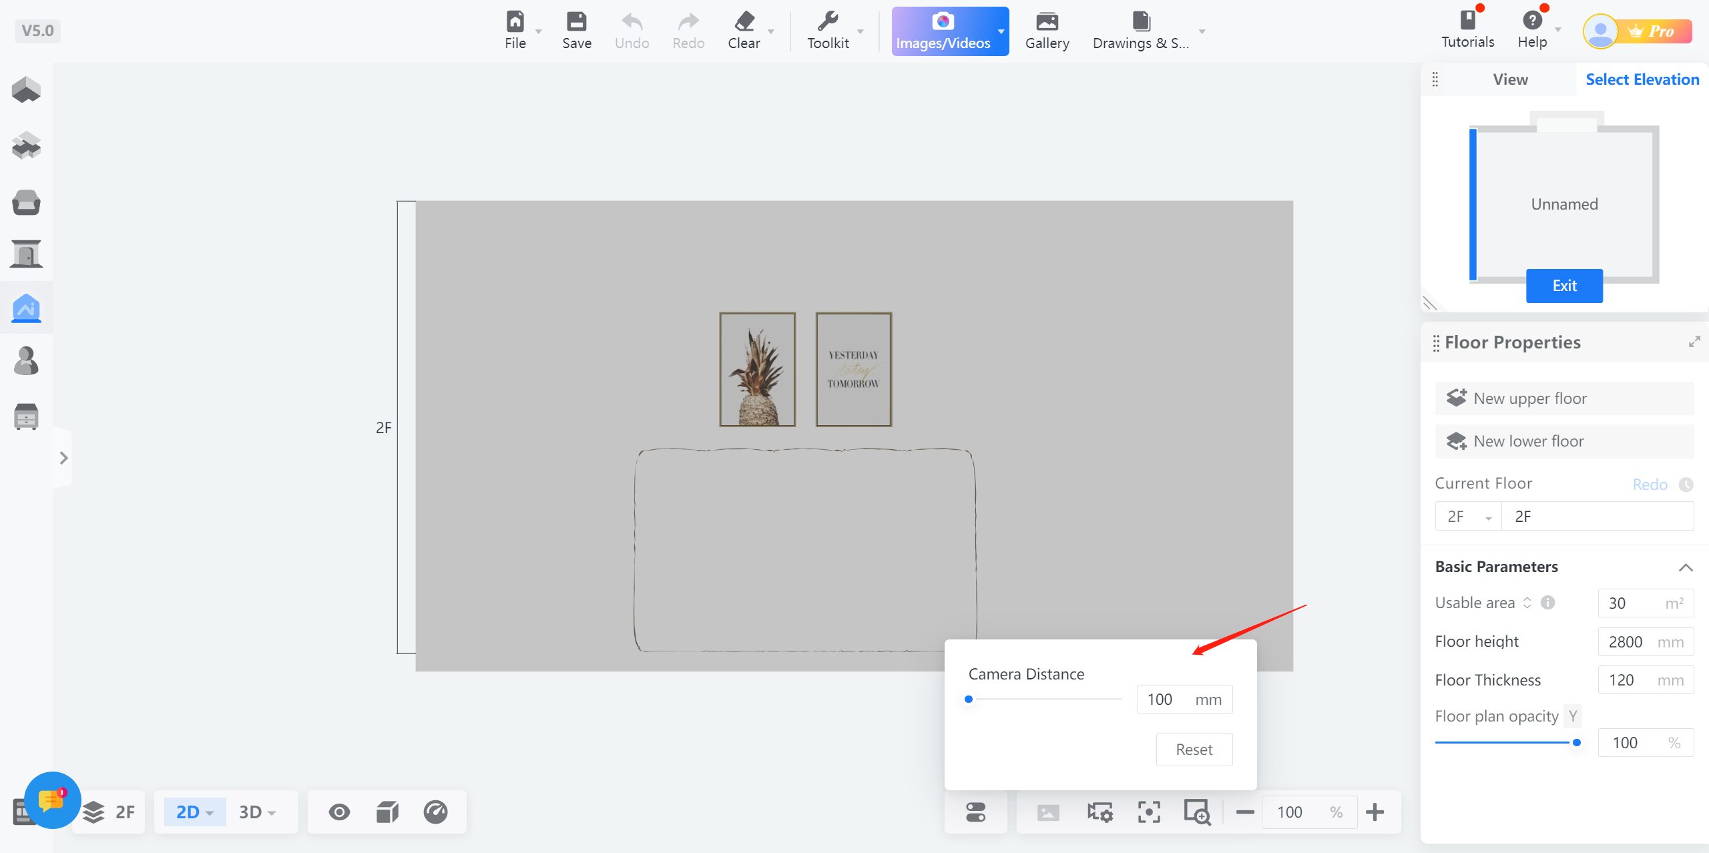Collapse the Basic Parameters section
The width and height of the screenshot is (1709, 853).
pyautogui.click(x=1686, y=567)
